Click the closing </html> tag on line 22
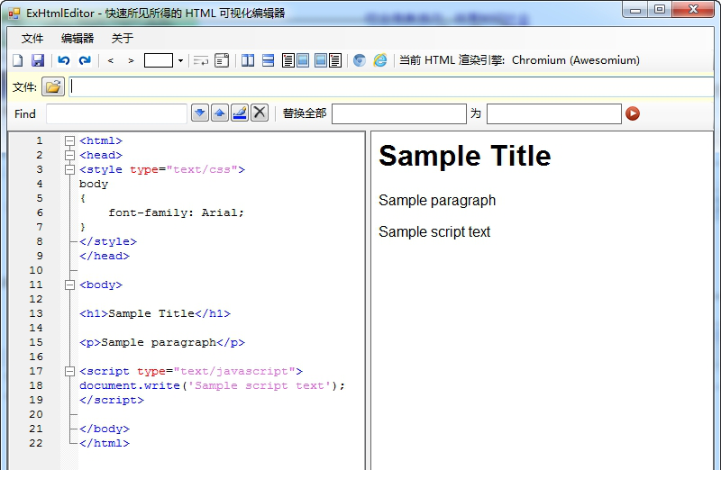 tap(105, 443)
